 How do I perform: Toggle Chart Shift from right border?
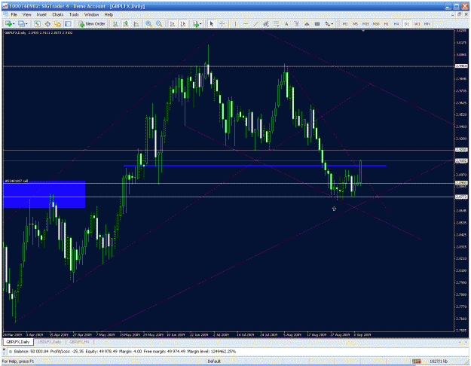pos(182,23)
